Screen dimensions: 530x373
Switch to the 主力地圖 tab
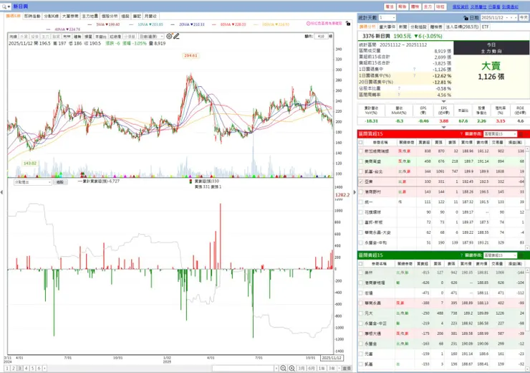click(x=90, y=16)
